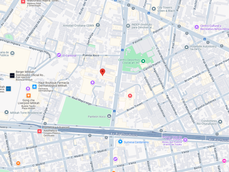Click the Centro Deportivo Coyoacán, AC label
The height and width of the screenshot is (172, 229).
coord(129,61)
